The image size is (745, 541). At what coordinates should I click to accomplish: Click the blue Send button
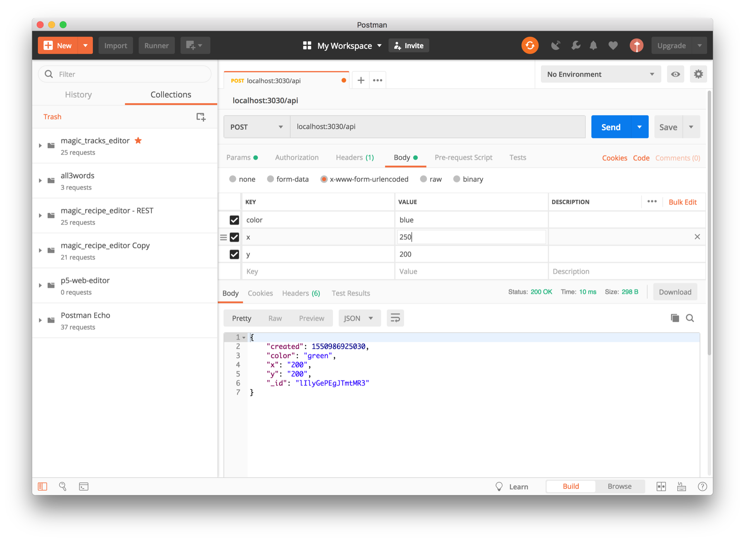[x=611, y=127]
